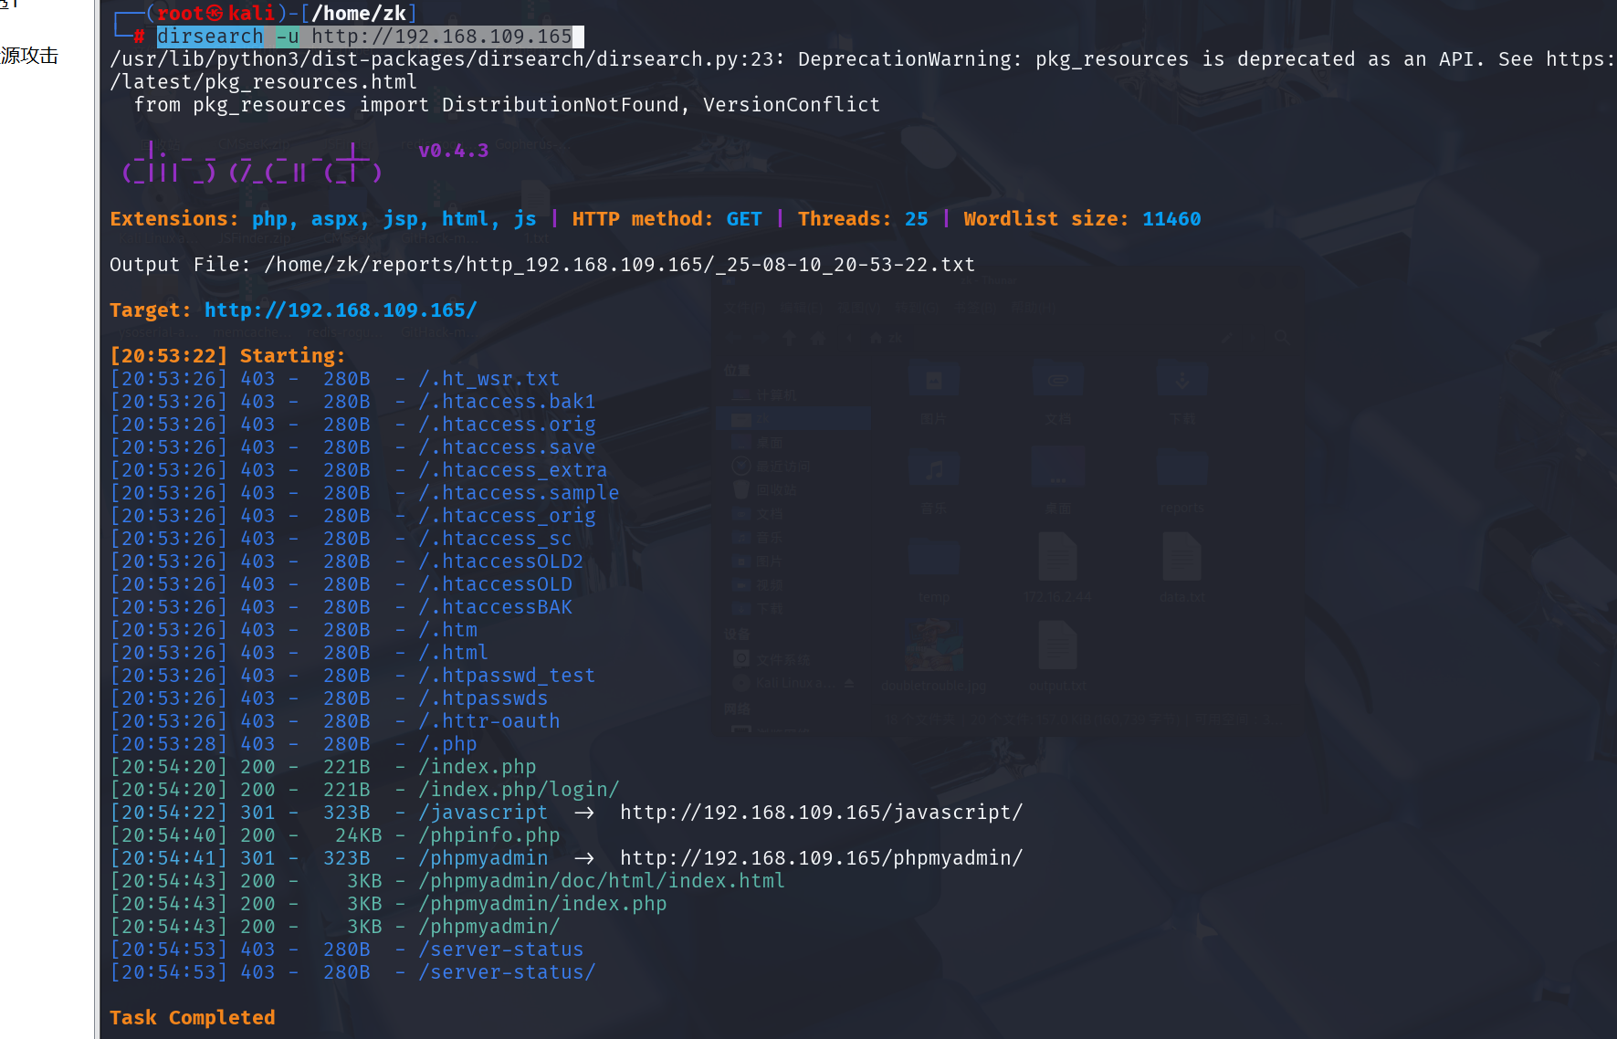This screenshot has height=1039, width=1617.
Task: Click the /.htpasswds result
Action: click(483, 698)
